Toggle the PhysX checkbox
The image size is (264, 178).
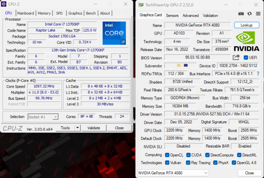tap(215, 163)
